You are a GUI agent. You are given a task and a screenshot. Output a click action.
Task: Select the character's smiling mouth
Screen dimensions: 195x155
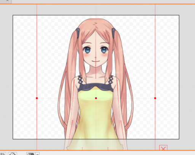coord(96,61)
